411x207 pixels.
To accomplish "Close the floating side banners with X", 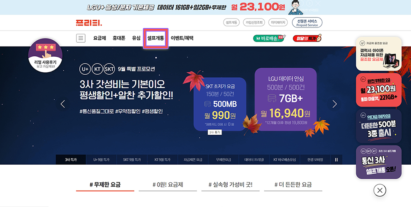I will pos(380,191).
